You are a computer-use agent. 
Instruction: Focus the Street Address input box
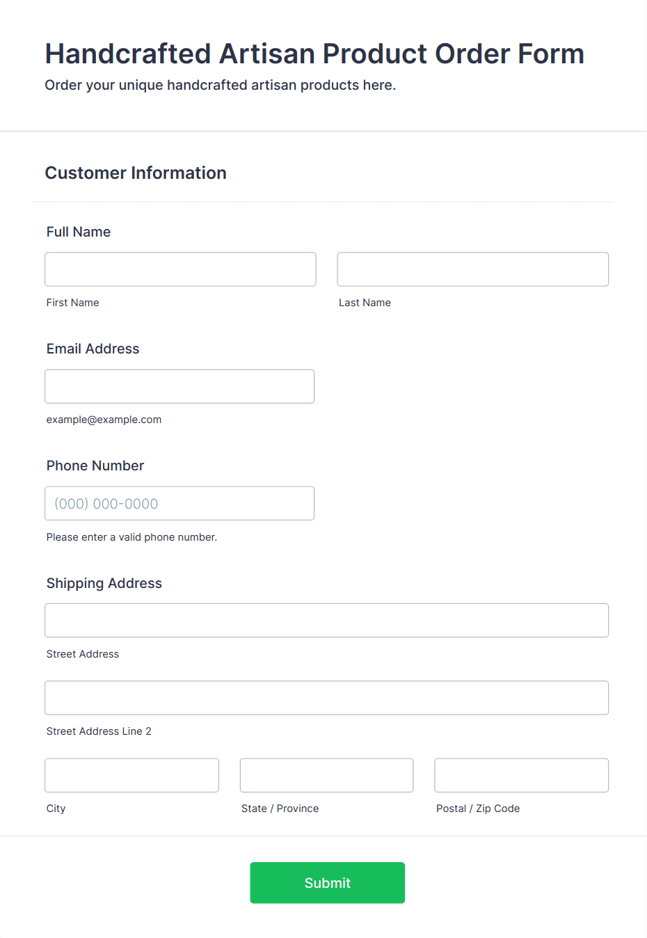[327, 620]
